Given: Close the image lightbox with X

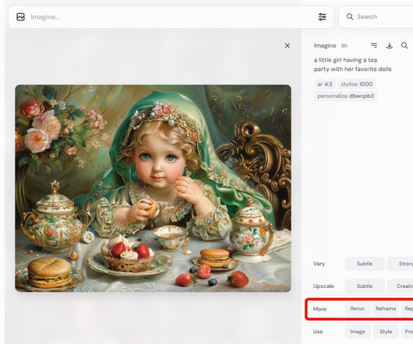Looking at the screenshot, I should (x=288, y=45).
